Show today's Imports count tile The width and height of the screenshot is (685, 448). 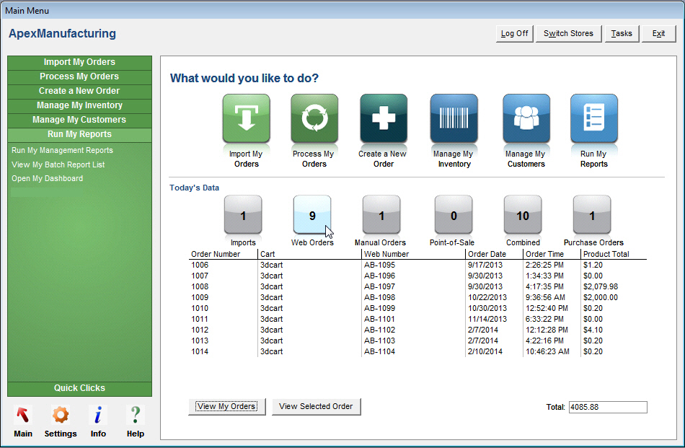243,215
